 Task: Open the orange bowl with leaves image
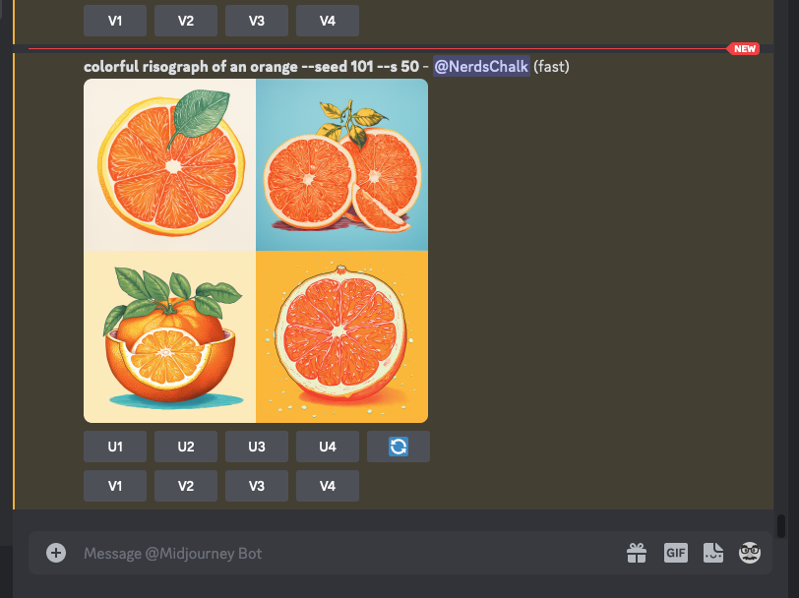169,336
